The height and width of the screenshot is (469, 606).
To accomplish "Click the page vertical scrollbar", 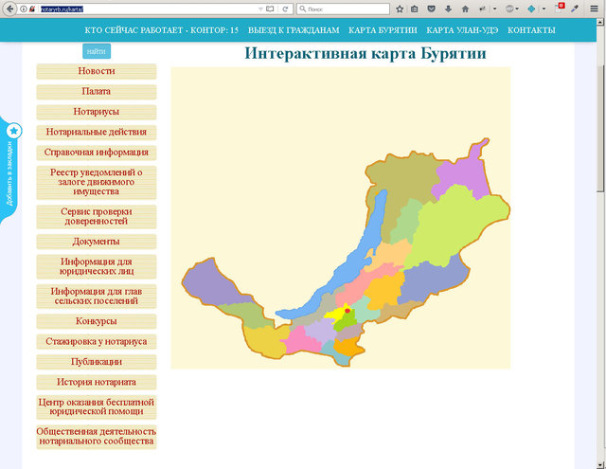I will pos(600,237).
